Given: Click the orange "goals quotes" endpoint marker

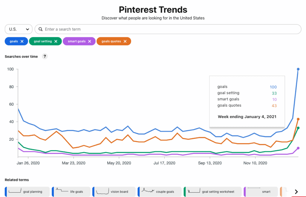Looking at the screenshot, I should click(x=298, y=119).
